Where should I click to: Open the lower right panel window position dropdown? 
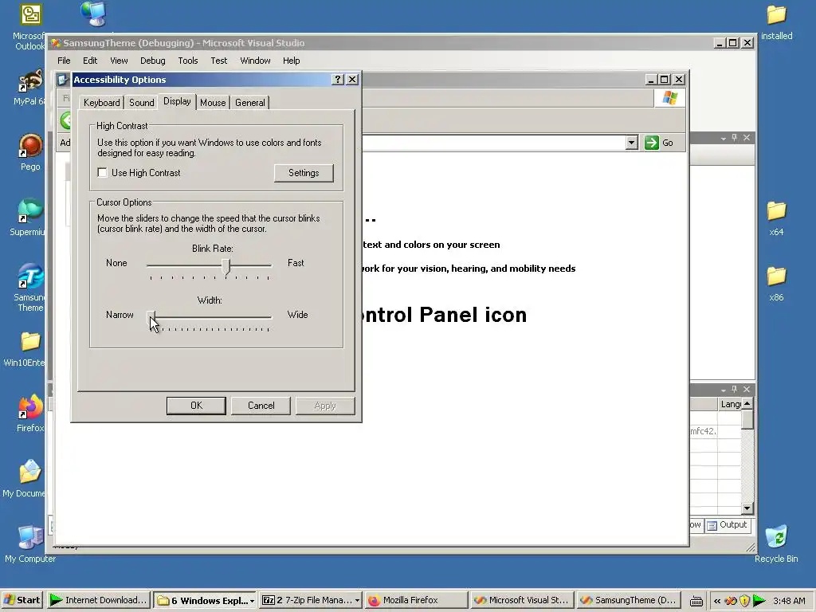[x=723, y=390]
